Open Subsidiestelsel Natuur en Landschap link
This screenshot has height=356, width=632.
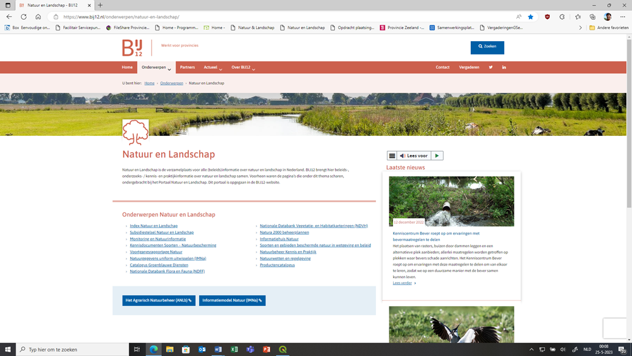[x=162, y=232]
